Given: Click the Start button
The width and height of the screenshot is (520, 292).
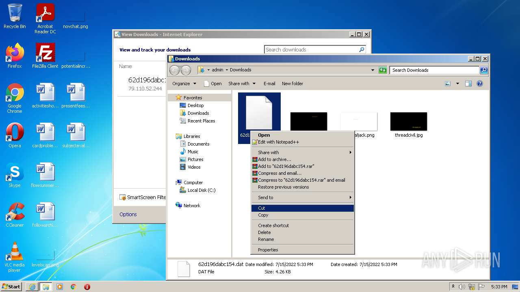Looking at the screenshot, I should coord(11,287).
